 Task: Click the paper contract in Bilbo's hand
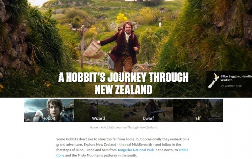click(x=94, y=50)
